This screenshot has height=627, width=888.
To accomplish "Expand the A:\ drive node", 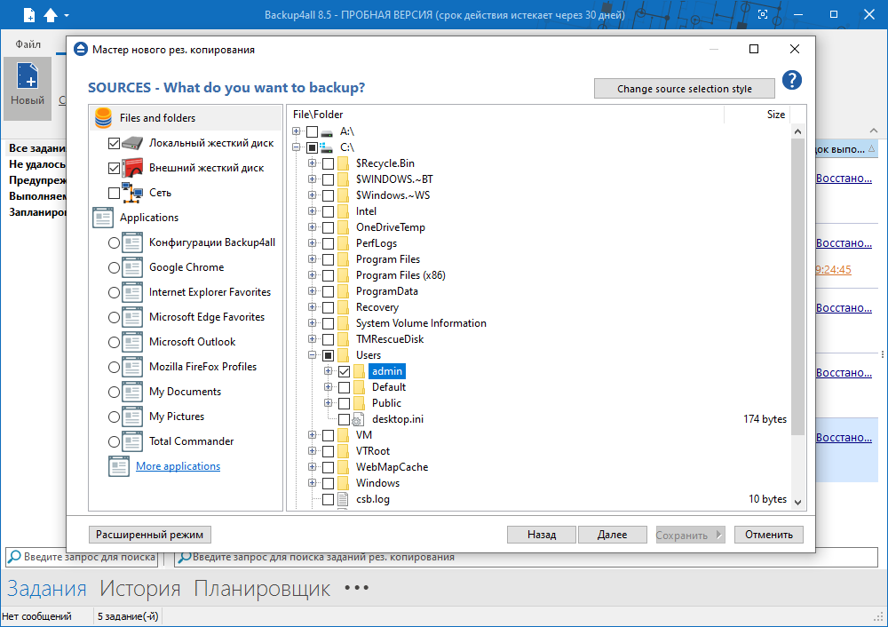I will (x=297, y=131).
